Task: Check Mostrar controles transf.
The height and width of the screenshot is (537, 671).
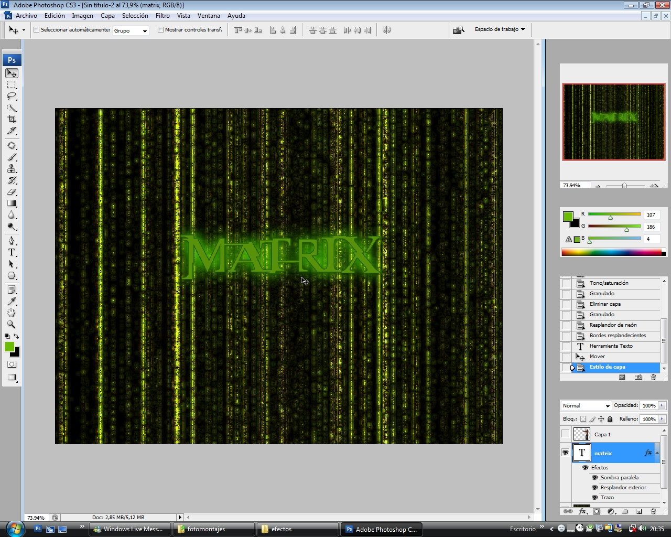Action: 161,30
